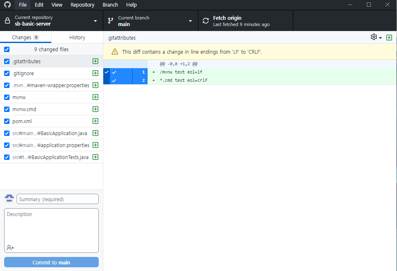The image size is (397, 271).
Task: Click added status icon for mvnw
Action: coord(95,97)
